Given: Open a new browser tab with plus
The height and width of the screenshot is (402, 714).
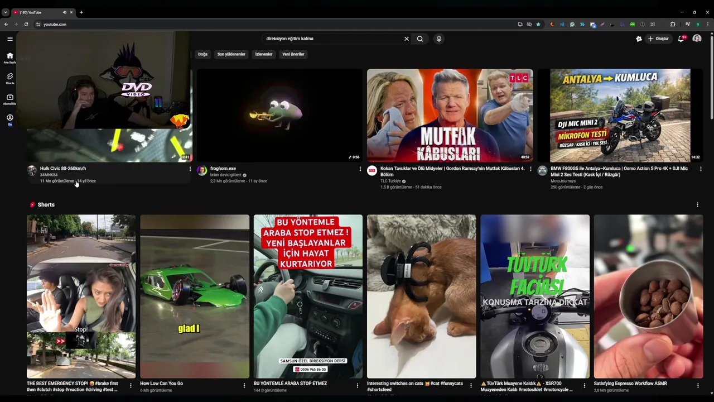Looking at the screenshot, I should 81,12.
